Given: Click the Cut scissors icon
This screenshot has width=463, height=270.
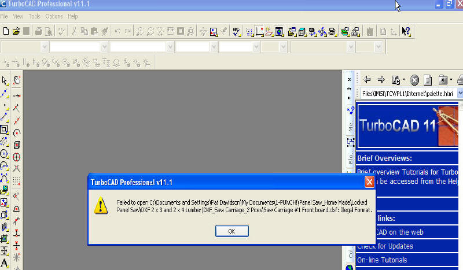Looking at the screenshot, I should pyautogui.click(x=75, y=31).
